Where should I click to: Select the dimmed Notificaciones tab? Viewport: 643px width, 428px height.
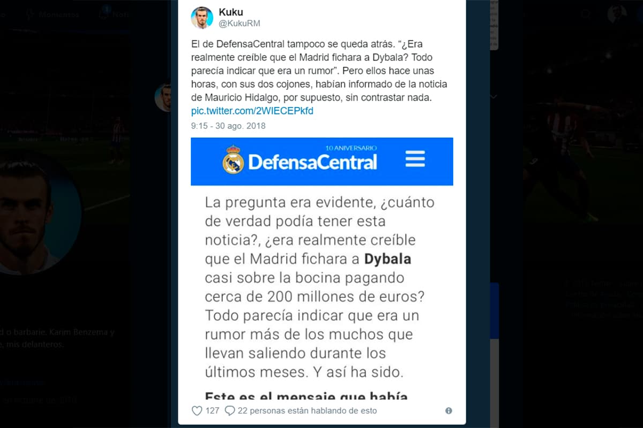point(114,13)
